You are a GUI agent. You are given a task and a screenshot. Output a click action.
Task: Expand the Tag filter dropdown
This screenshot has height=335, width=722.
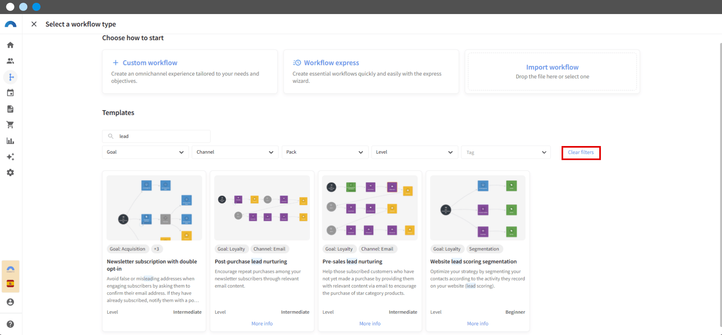pyautogui.click(x=506, y=152)
